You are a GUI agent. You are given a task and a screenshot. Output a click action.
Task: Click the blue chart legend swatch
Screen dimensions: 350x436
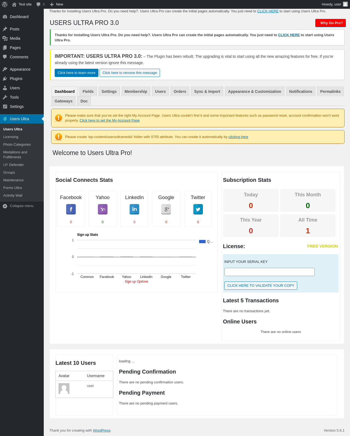click(x=202, y=242)
